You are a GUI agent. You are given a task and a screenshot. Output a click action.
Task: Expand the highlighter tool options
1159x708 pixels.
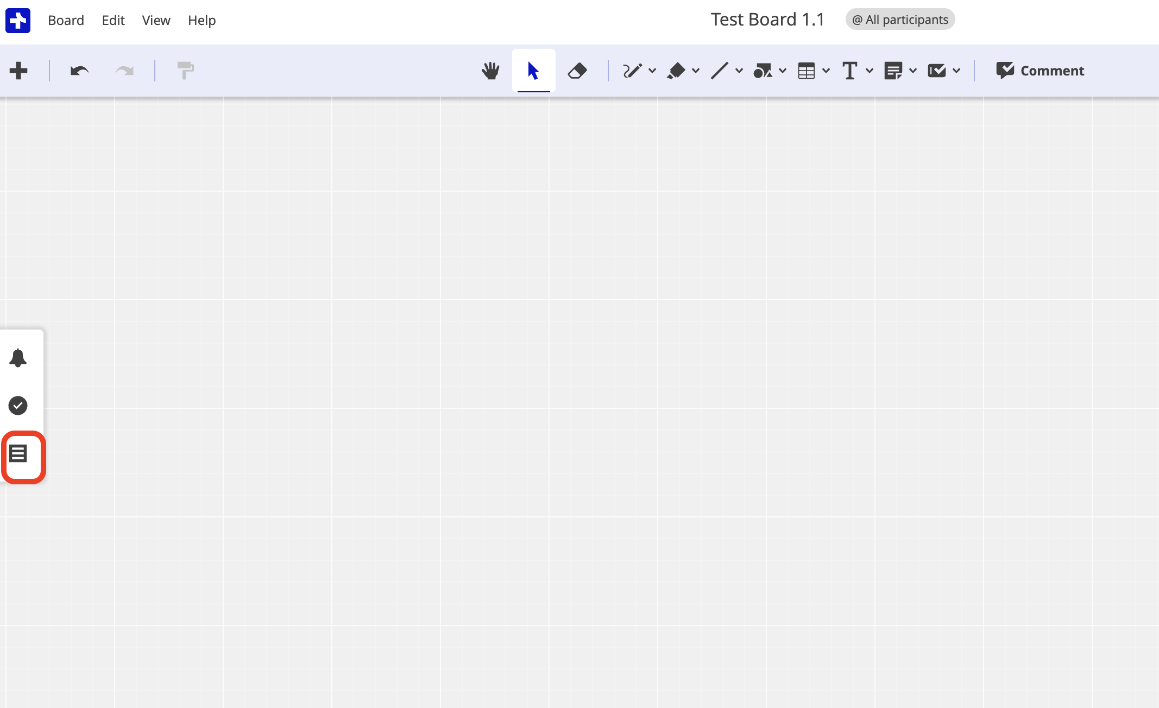[x=696, y=71]
